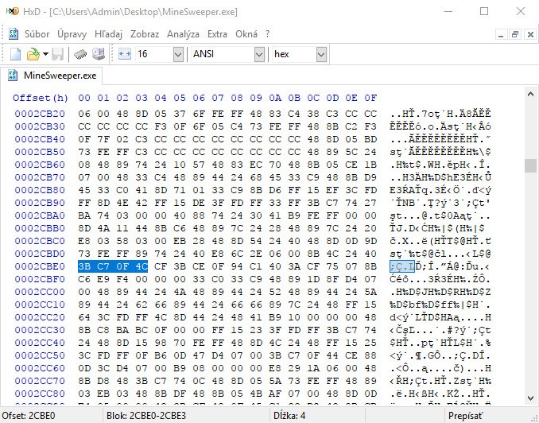The width and height of the screenshot is (539, 423).
Task: Click the Save disk icon
Action: [x=58, y=54]
